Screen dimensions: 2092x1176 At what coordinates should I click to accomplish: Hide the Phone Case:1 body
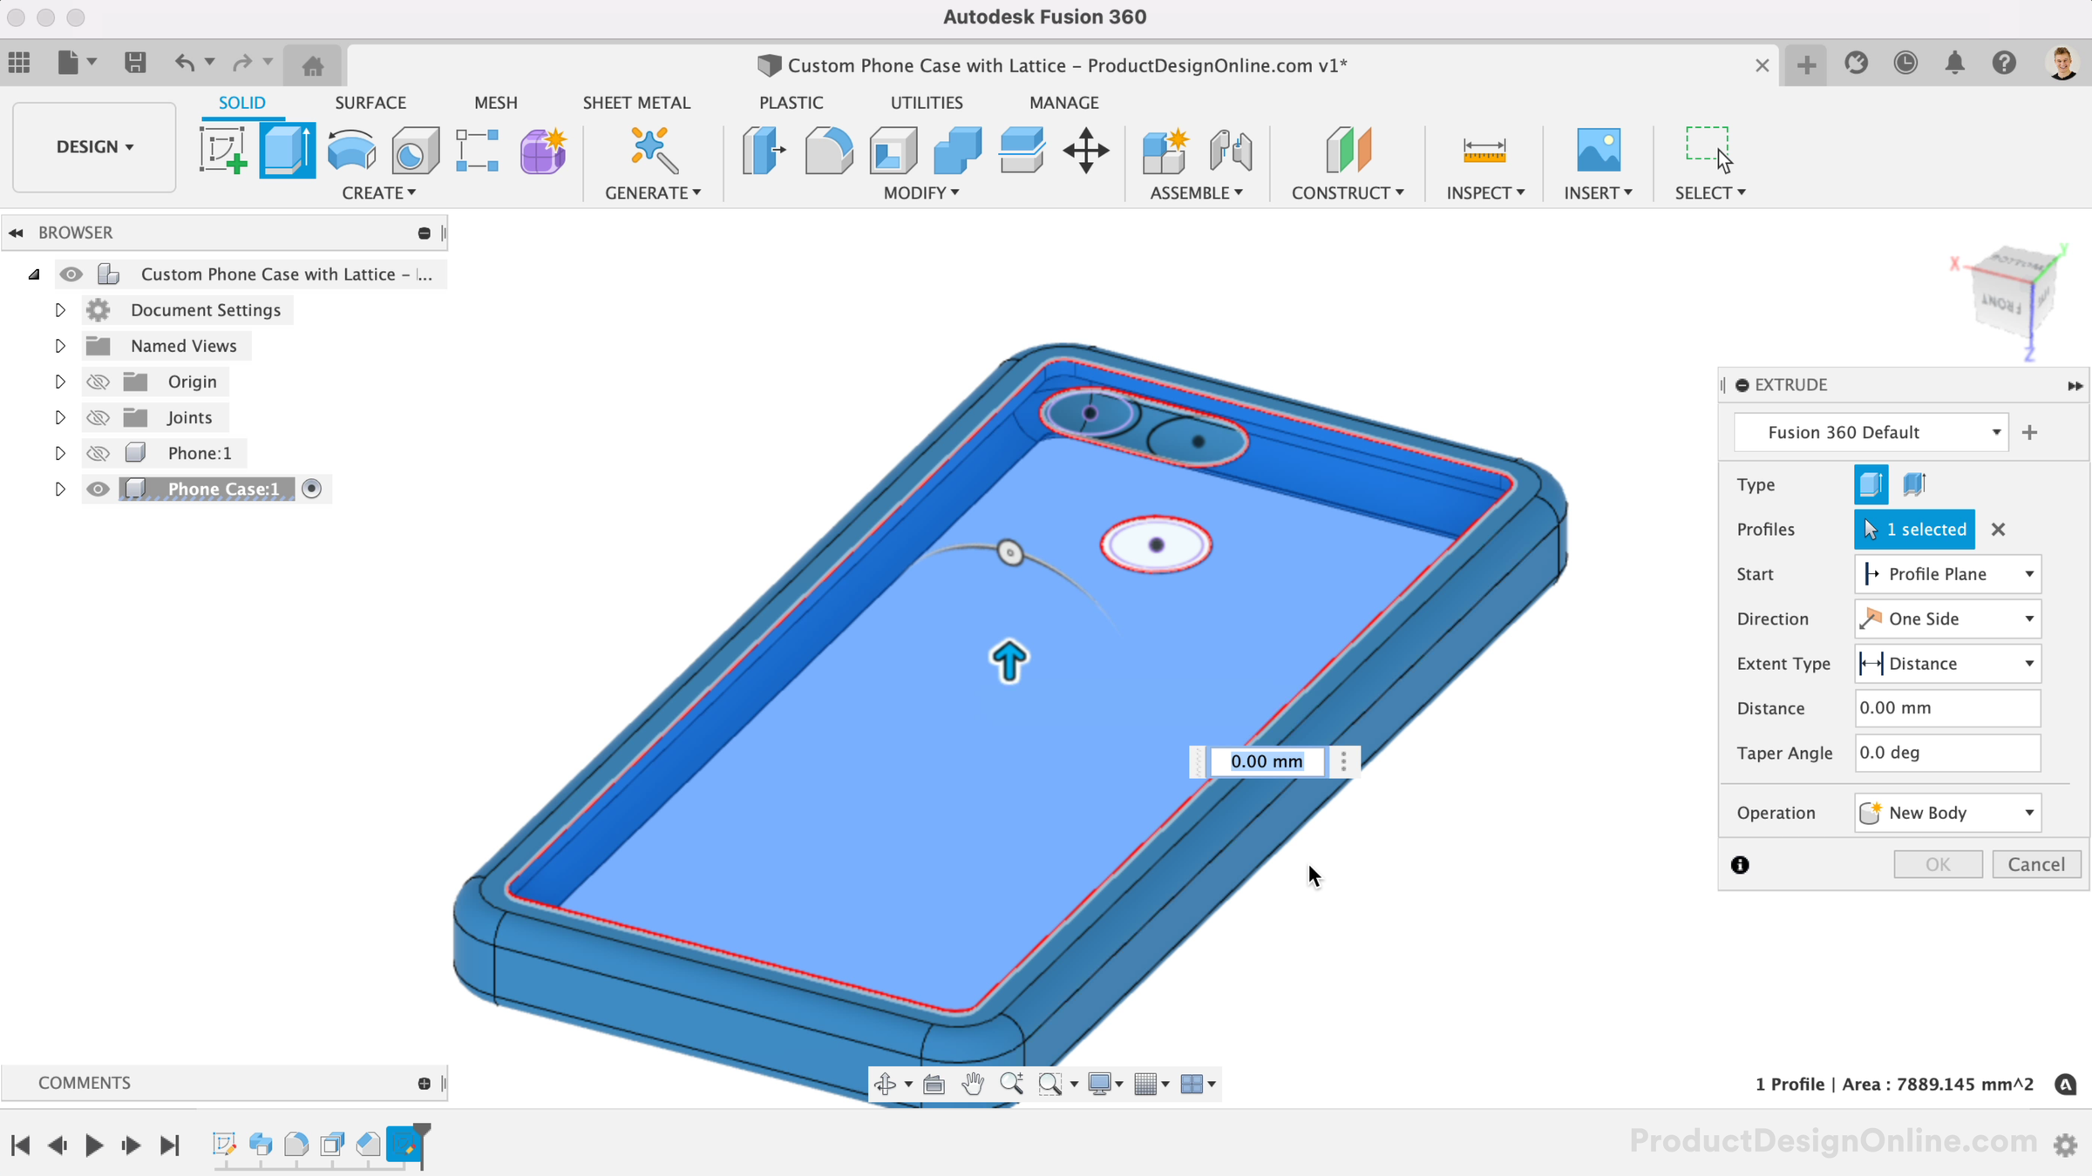98,489
